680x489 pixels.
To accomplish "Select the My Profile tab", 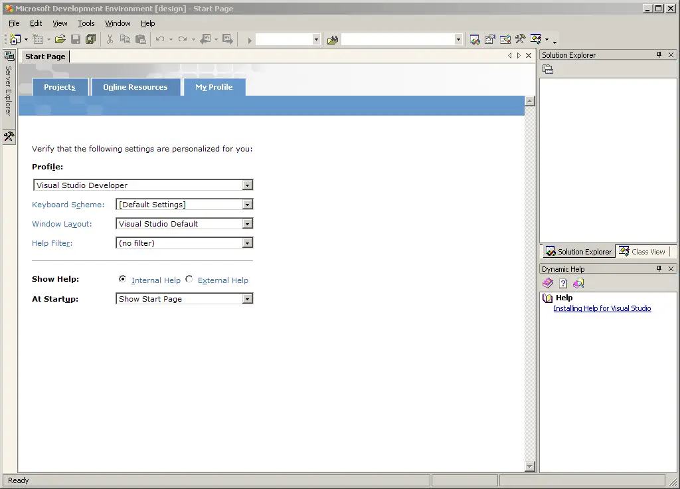I will pos(214,87).
